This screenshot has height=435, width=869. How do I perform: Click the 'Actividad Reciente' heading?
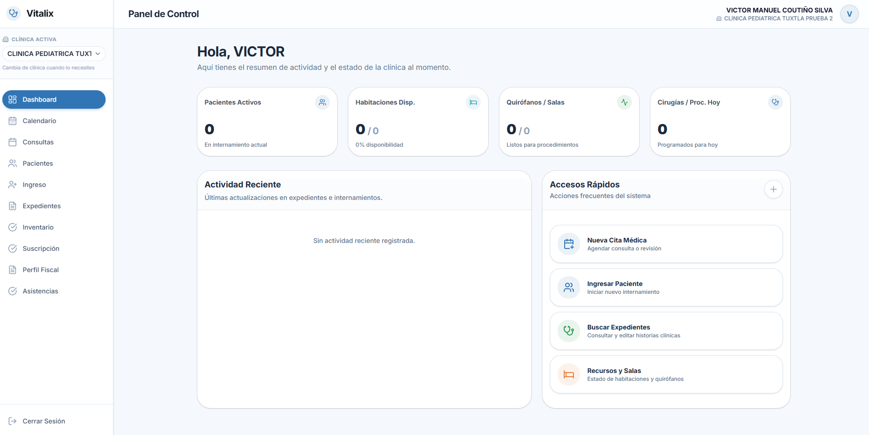[x=243, y=185]
